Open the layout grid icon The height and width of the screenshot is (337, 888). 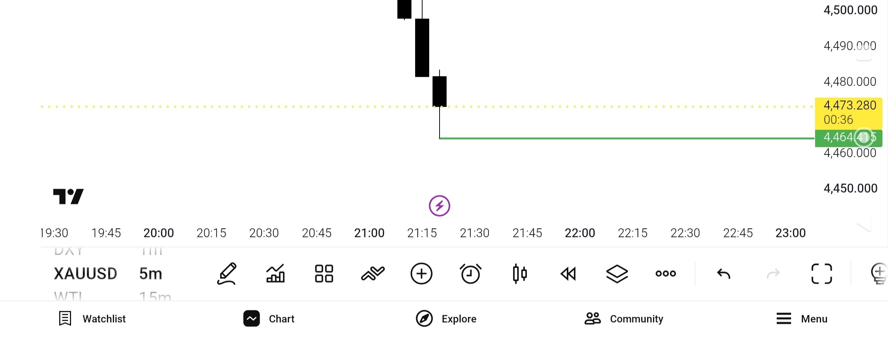[x=324, y=274]
